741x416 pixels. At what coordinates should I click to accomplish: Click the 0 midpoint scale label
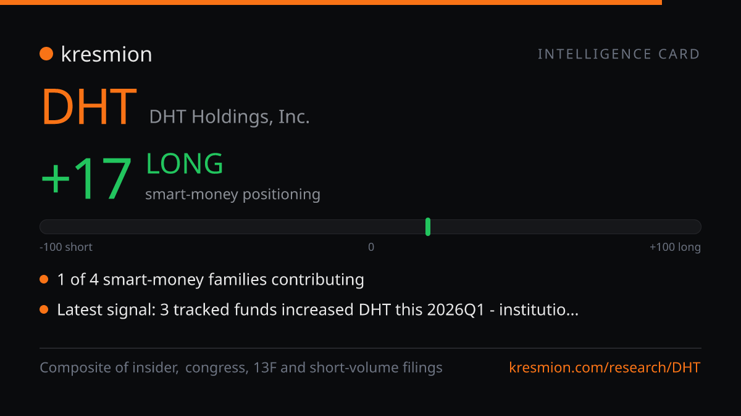[x=371, y=247]
